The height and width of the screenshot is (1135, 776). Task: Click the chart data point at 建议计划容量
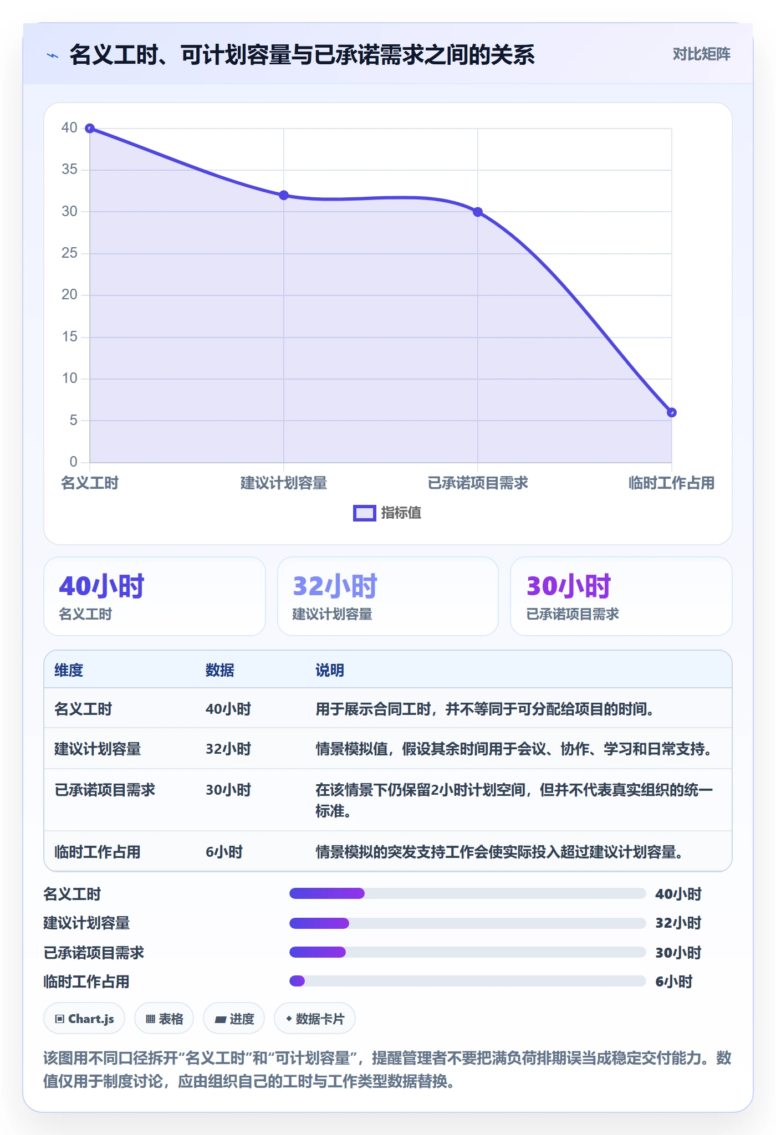click(284, 195)
